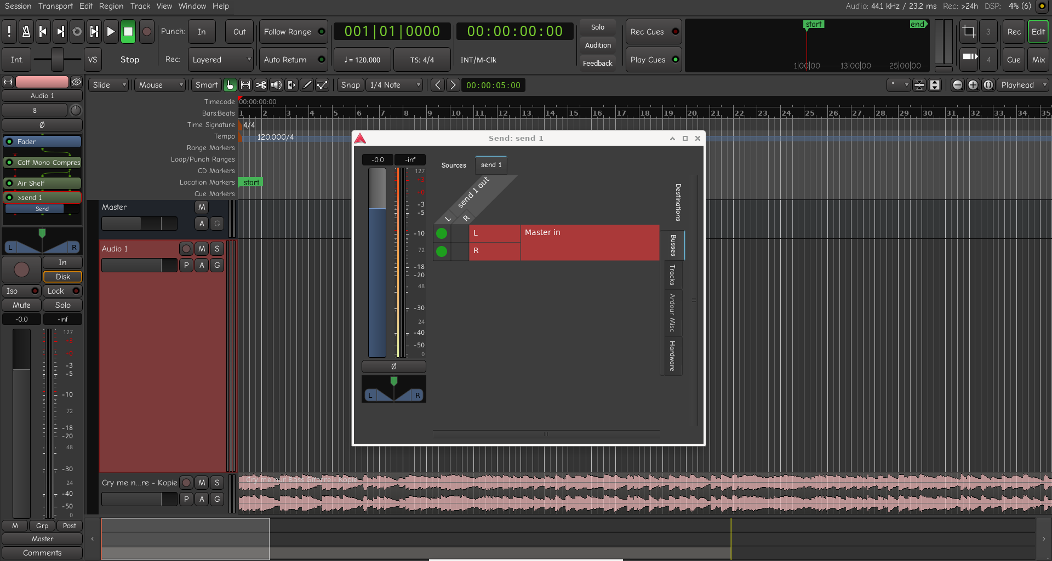Open the Transport menu
Viewport: 1052px width, 561px height.
[55, 6]
